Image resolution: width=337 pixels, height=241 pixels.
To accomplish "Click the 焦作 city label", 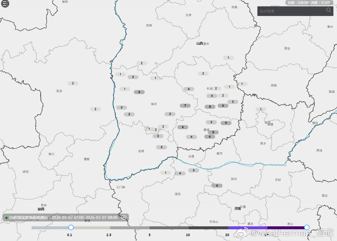I will 219,153.
